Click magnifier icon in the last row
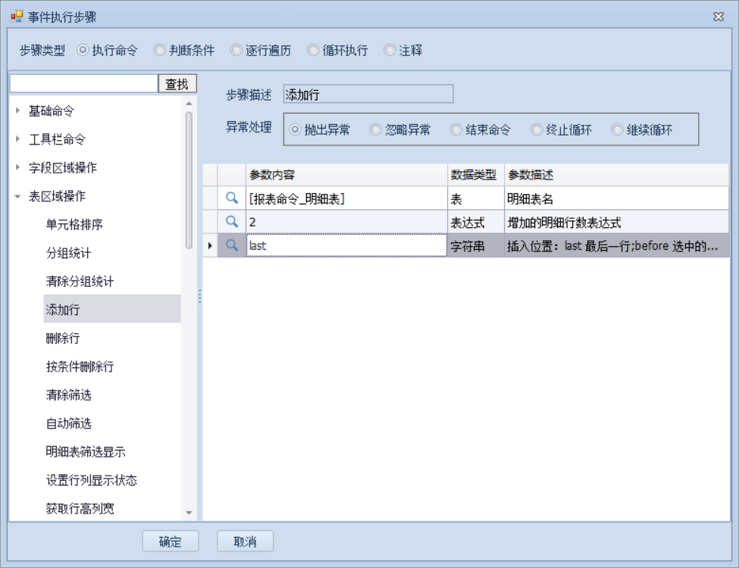 coord(233,245)
